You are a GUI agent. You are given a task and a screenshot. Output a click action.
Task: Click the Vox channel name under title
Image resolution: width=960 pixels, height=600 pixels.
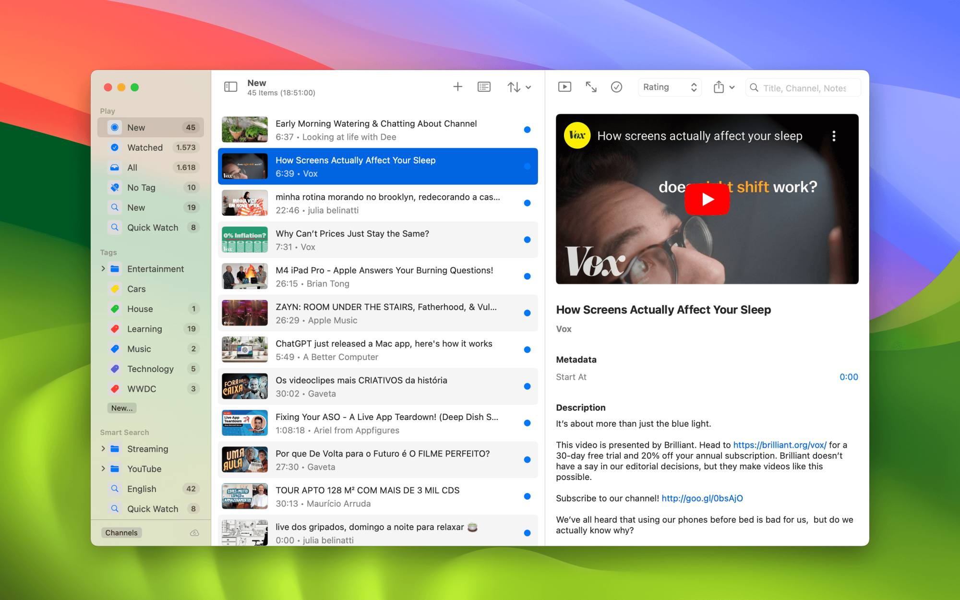pyautogui.click(x=564, y=329)
